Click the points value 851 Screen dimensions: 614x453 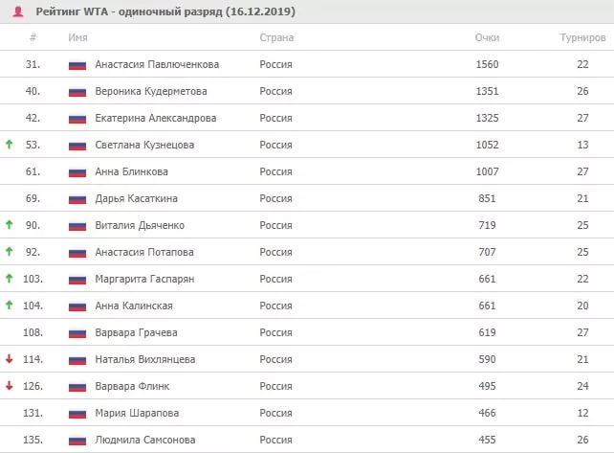tap(487, 198)
